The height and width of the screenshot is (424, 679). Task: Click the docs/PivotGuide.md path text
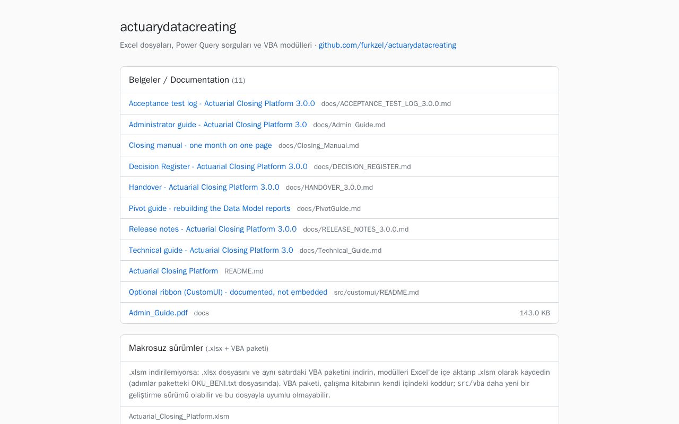(x=329, y=209)
